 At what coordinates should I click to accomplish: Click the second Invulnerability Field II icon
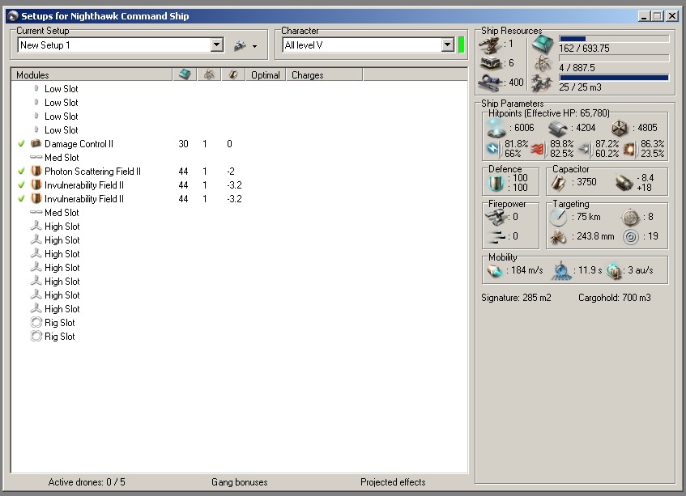pos(36,198)
